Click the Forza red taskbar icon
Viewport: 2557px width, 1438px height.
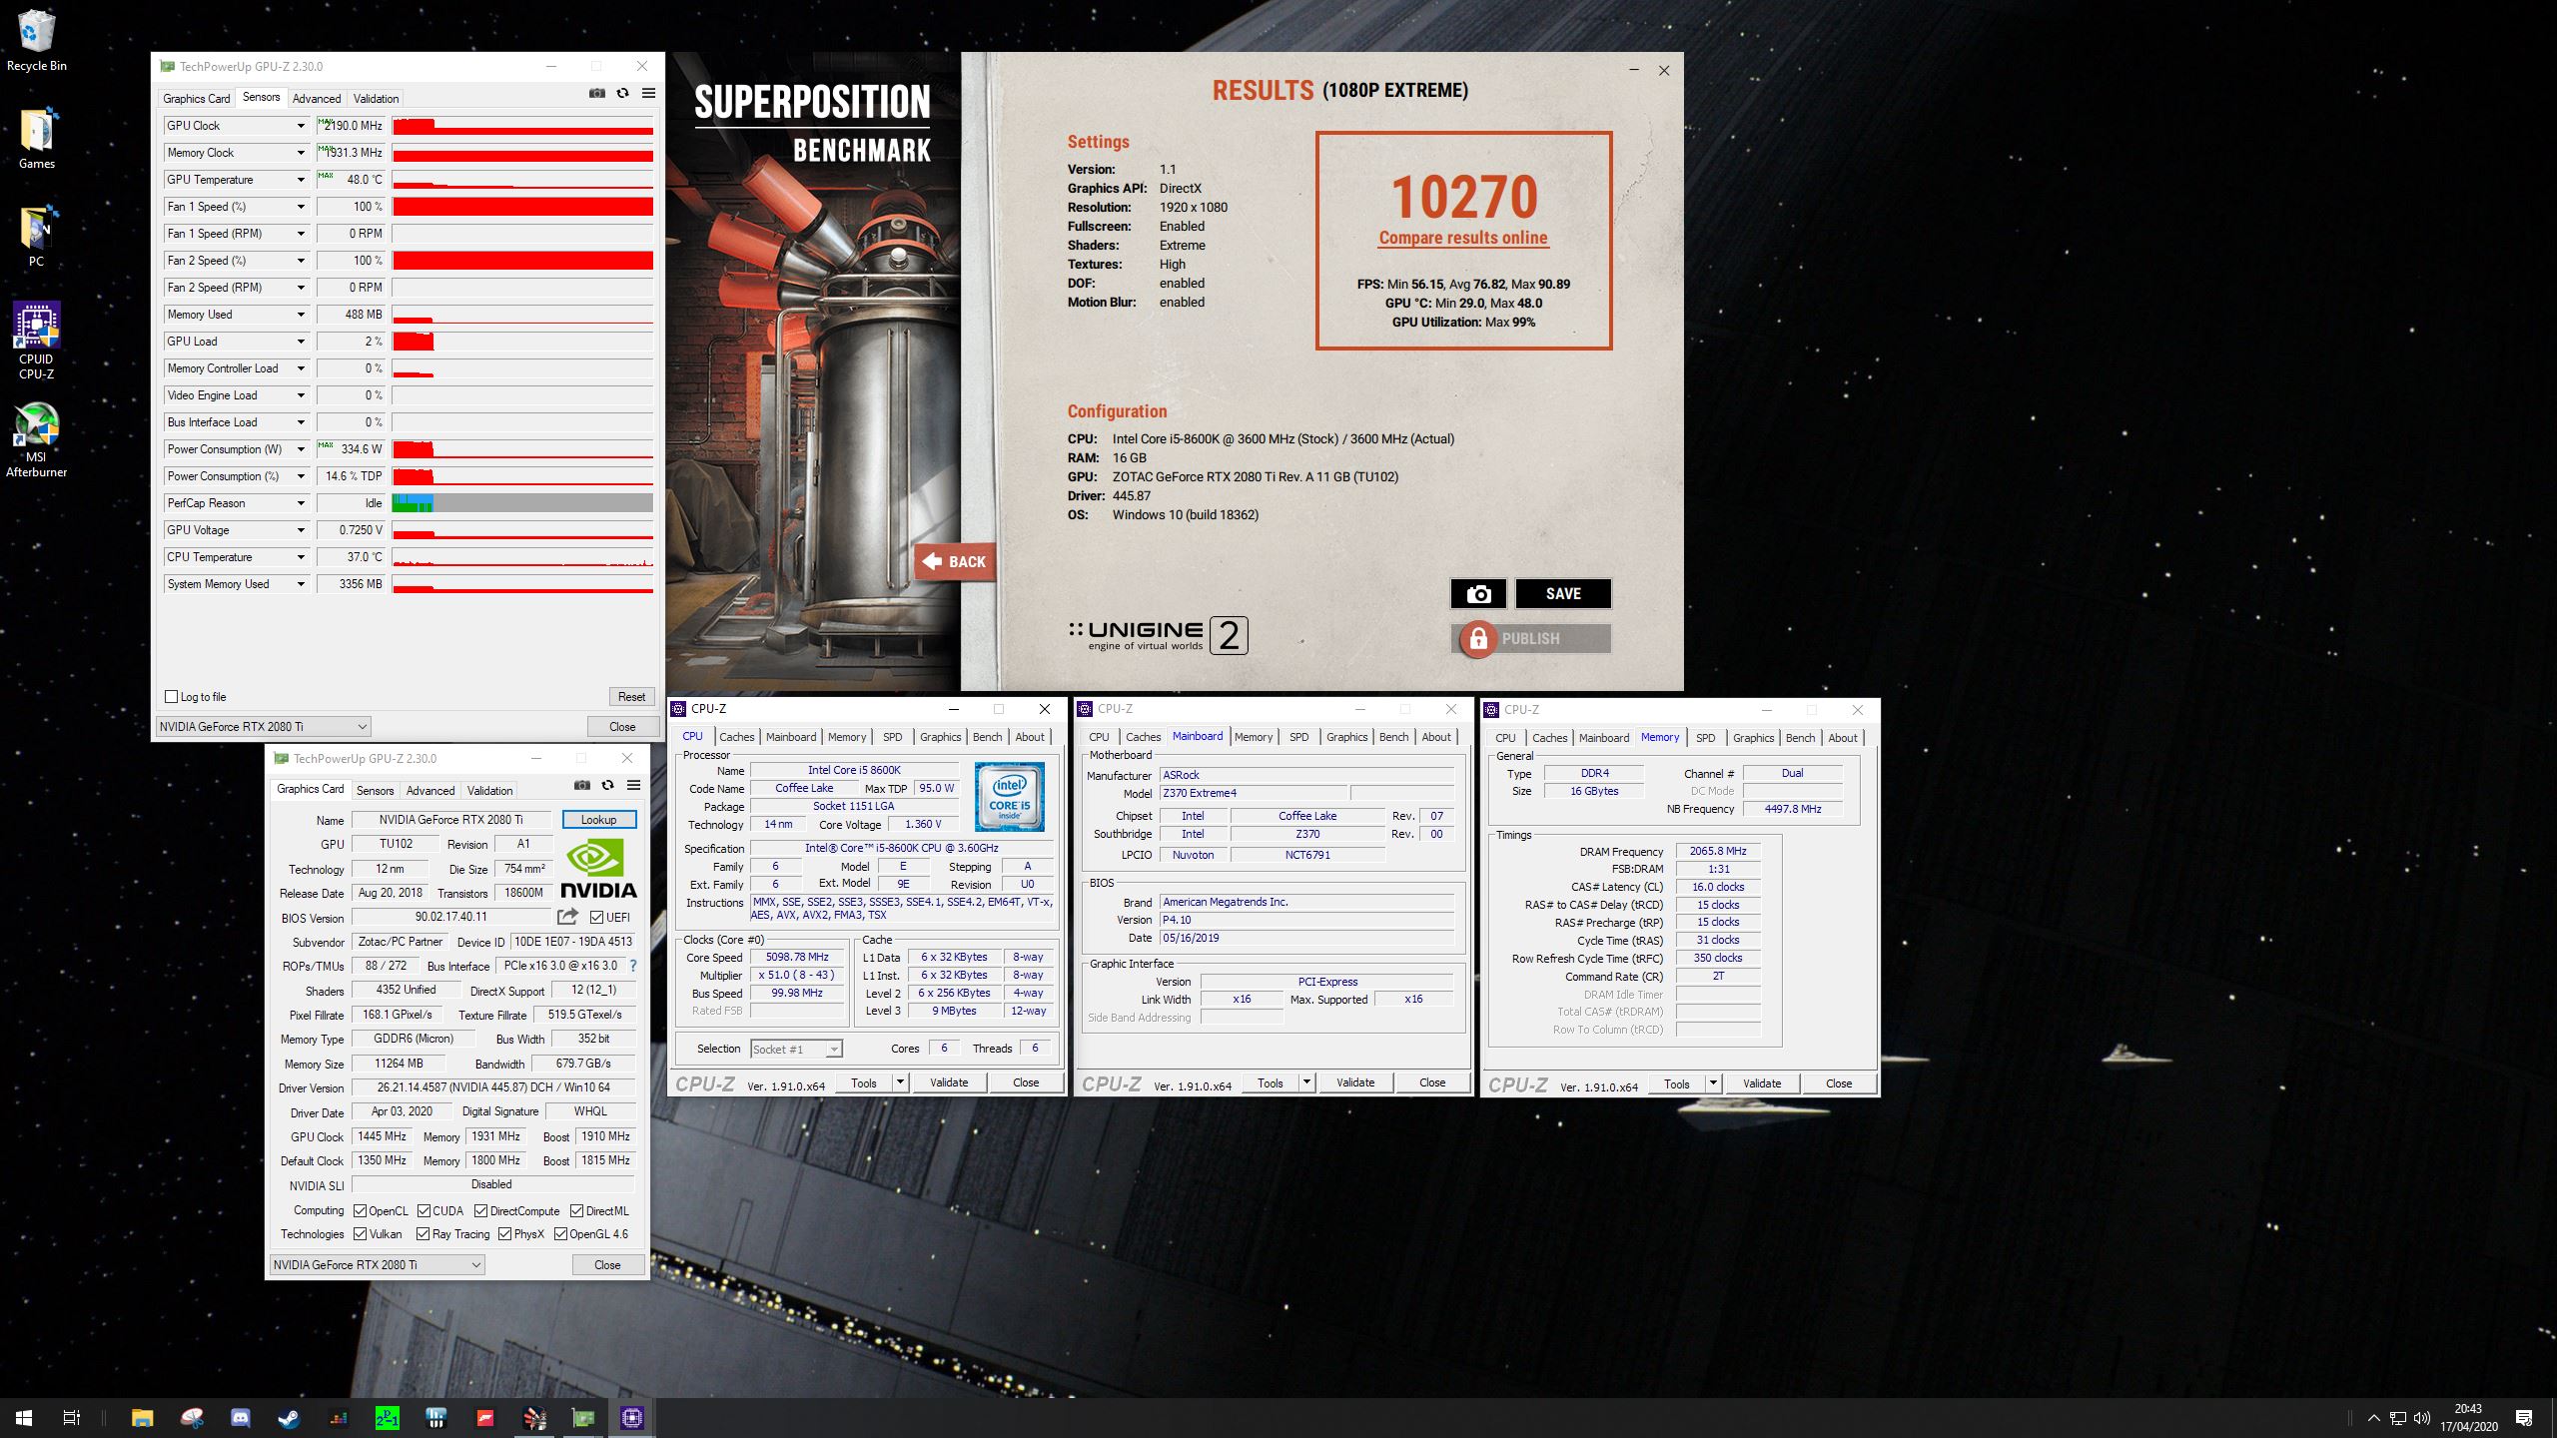(x=484, y=1418)
